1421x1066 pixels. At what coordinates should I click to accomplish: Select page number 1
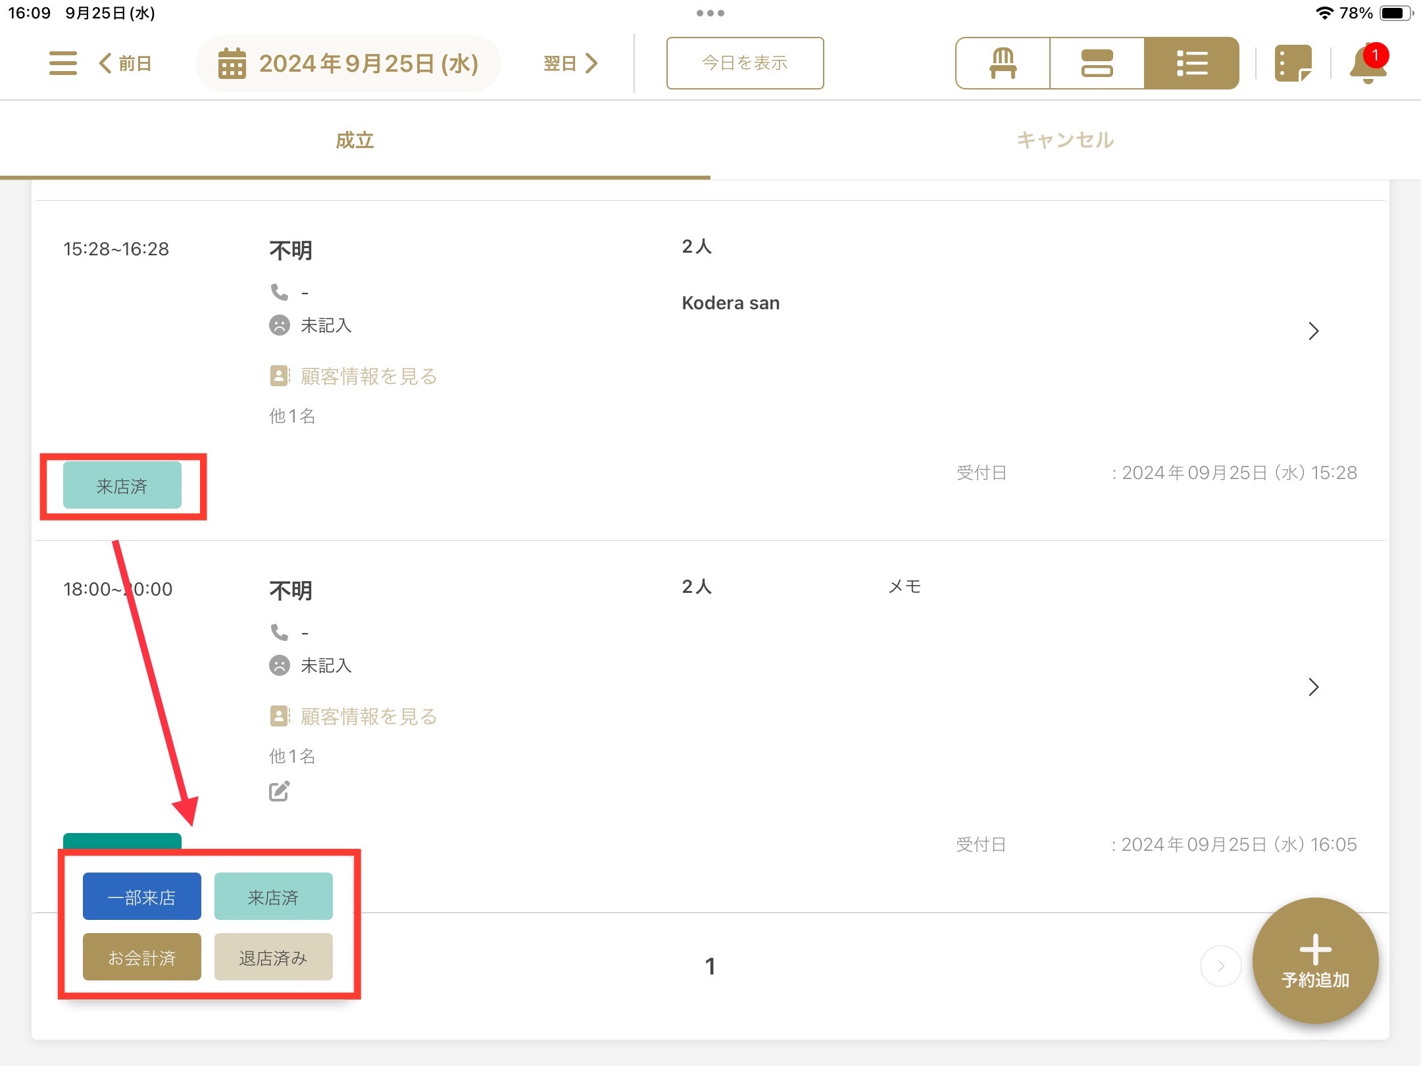710,966
